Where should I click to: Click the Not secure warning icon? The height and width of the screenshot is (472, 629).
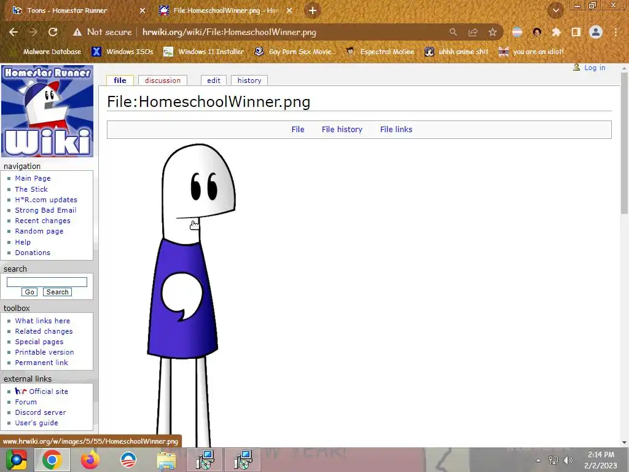(77, 32)
